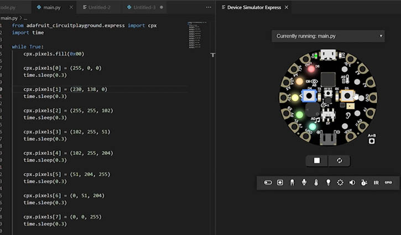Open the light sensor bulb icon
Screen dimensions: 401x235
point(328,182)
